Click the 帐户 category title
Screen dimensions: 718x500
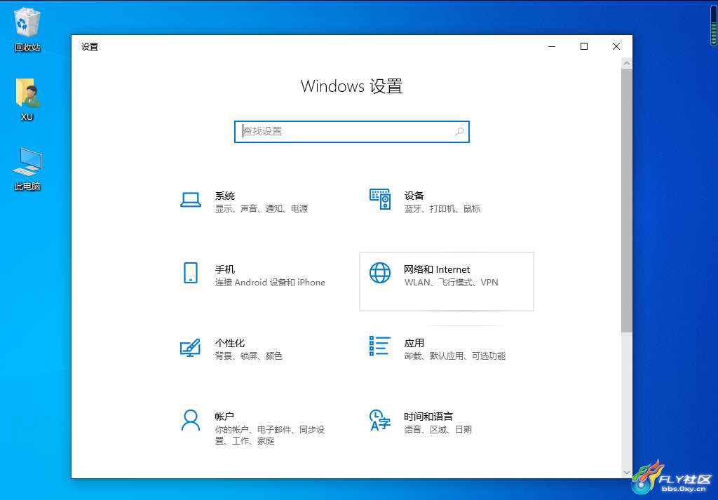(x=224, y=417)
